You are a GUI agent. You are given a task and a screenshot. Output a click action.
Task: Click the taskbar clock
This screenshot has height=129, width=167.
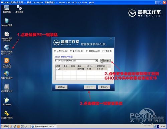pos(163,126)
